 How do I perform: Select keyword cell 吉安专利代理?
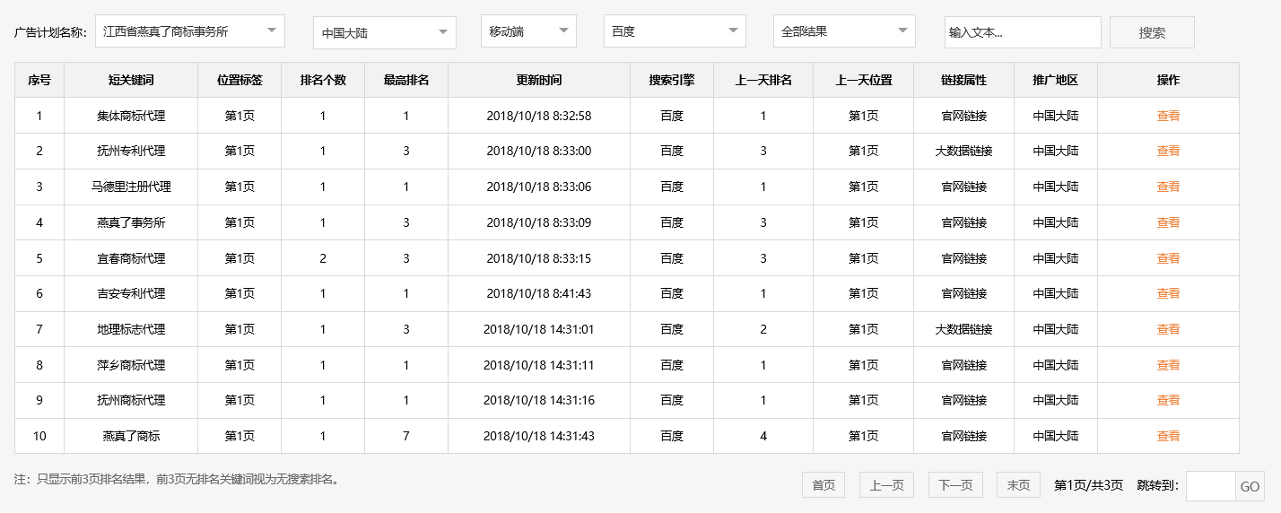(131, 293)
